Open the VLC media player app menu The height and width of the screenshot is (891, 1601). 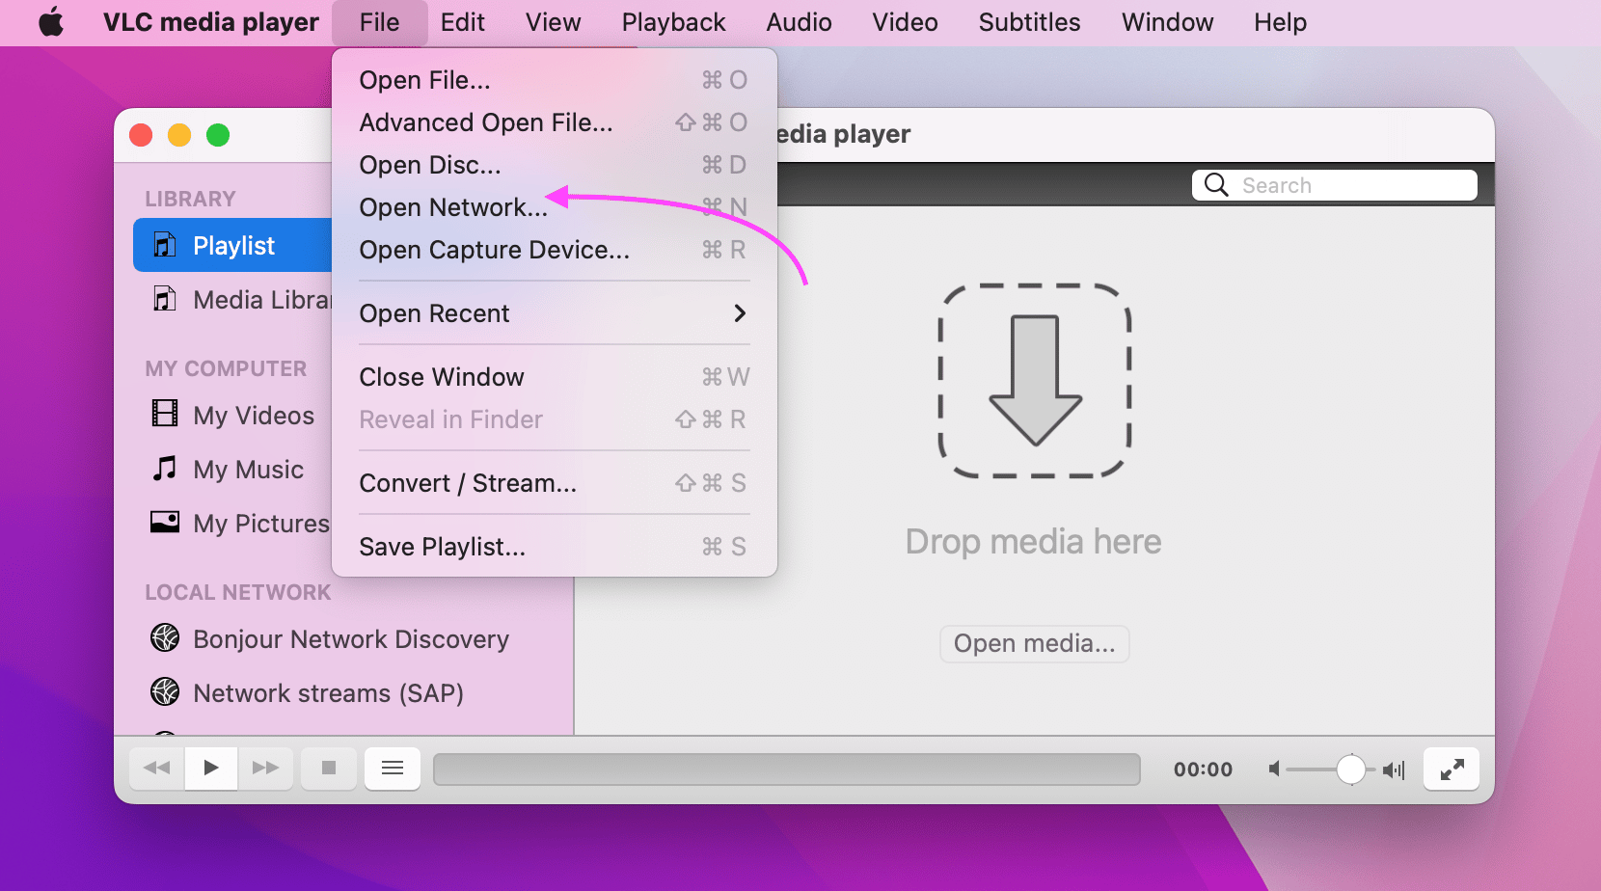point(210,22)
